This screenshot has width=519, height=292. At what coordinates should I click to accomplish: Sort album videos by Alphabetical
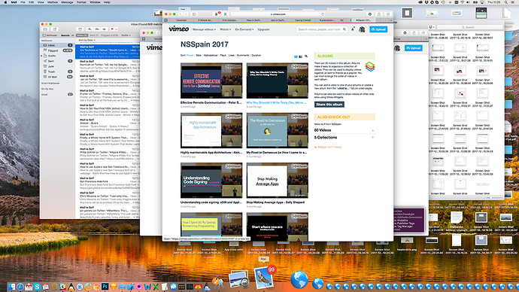(x=211, y=55)
